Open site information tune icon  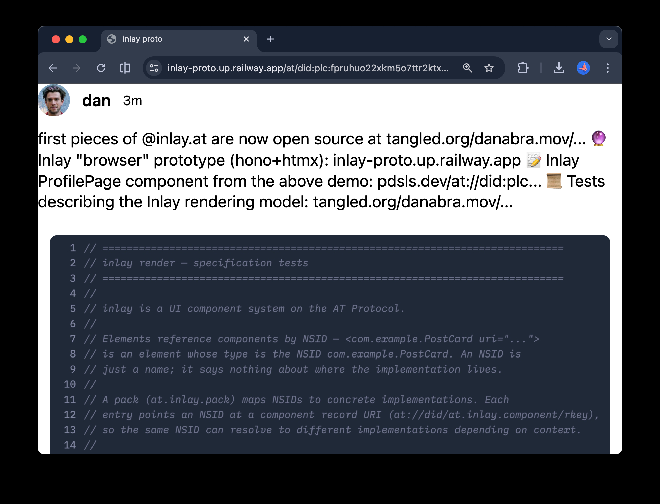point(154,68)
